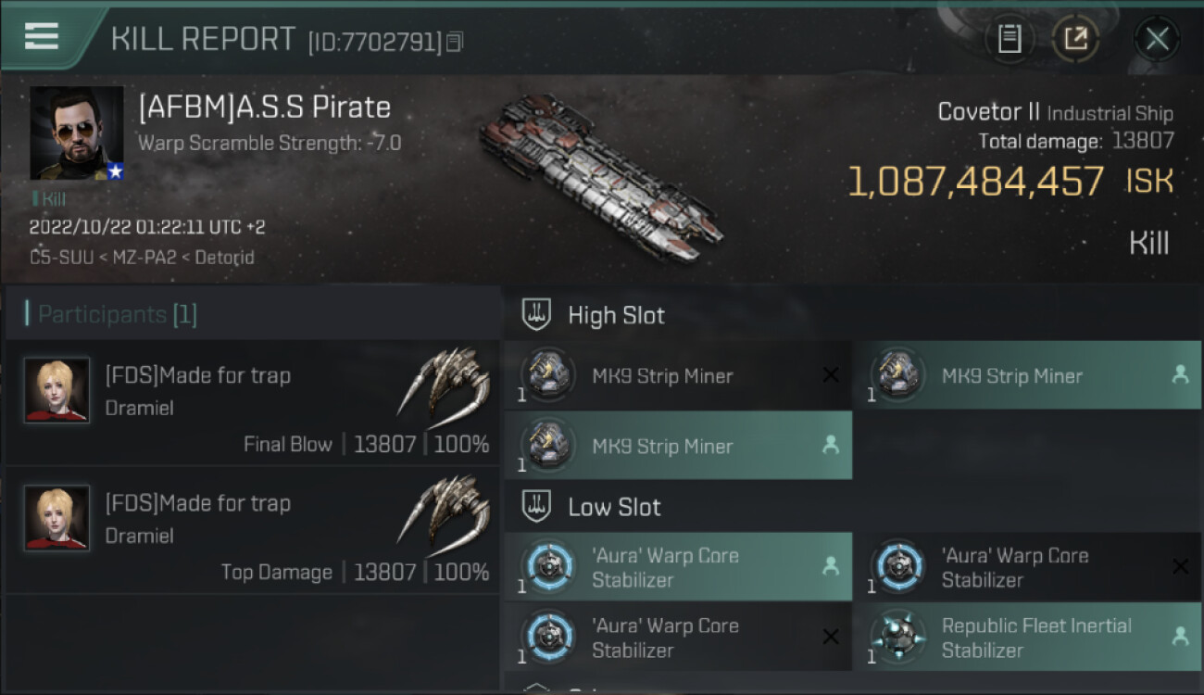Open the hamburger menu icon
Screen dimensions: 1204x695
click(42, 36)
